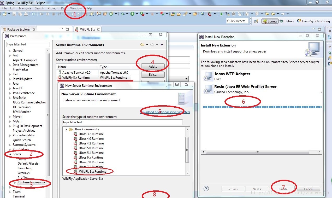The width and height of the screenshot is (332, 198).
Task: Open the Debug button dropdown arrow
Action: (127, 14)
